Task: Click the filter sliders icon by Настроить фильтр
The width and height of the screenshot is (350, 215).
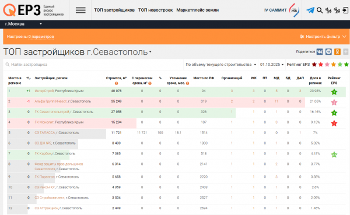Action: (302, 37)
